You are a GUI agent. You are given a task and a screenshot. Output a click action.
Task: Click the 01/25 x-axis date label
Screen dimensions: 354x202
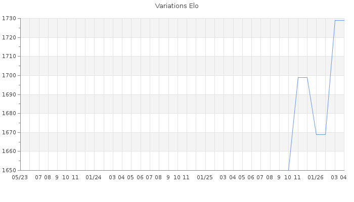pos(205,178)
